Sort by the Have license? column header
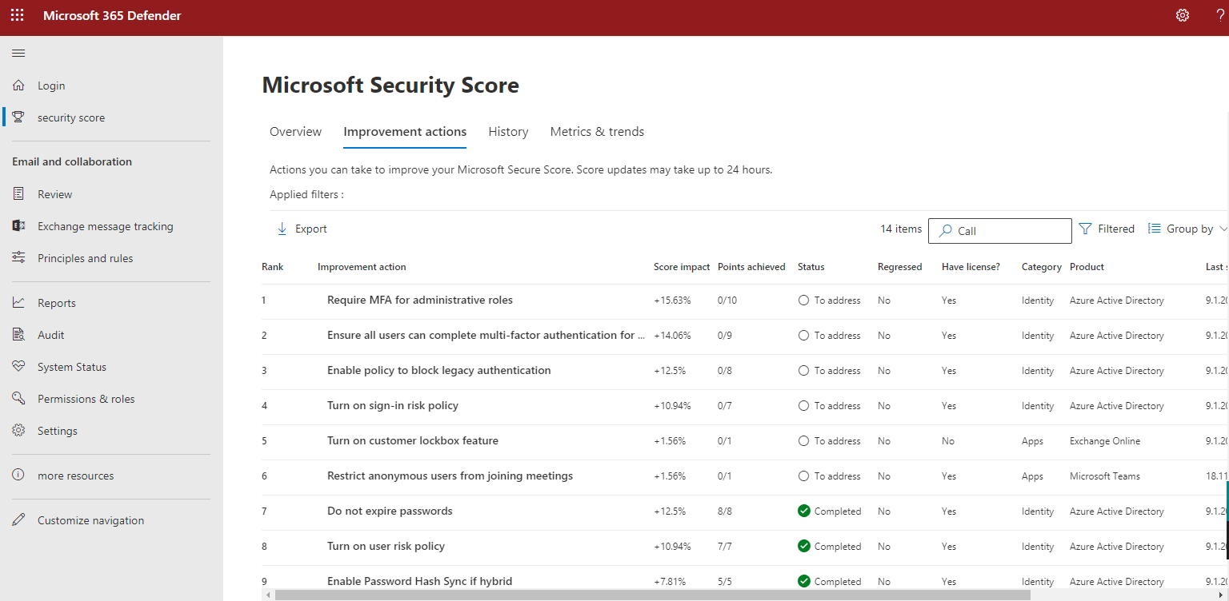Screen dimensions: 1229x601 (971, 267)
